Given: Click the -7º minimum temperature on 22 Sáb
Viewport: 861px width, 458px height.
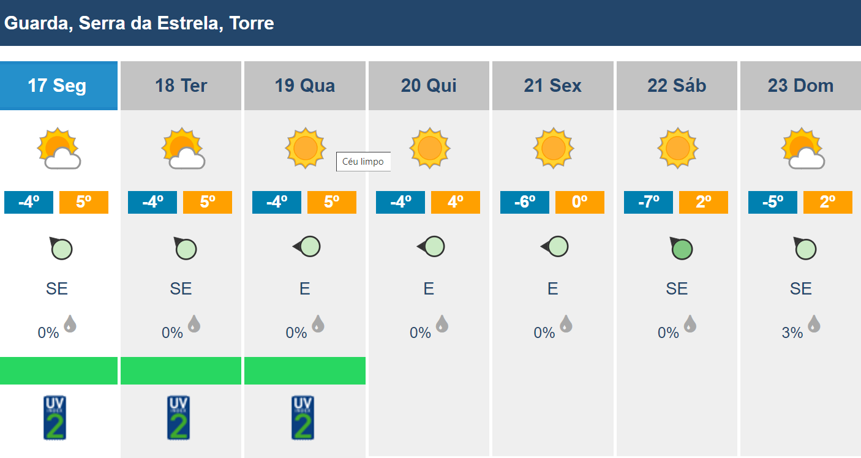Looking at the screenshot, I should (649, 202).
